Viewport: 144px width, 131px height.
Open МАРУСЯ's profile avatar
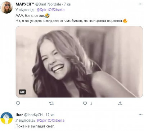[x=6, y=8]
